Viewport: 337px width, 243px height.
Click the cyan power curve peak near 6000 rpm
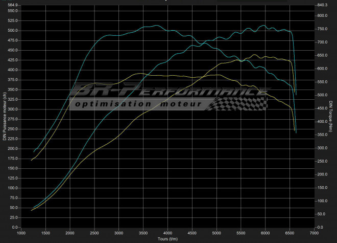(263, 26)
